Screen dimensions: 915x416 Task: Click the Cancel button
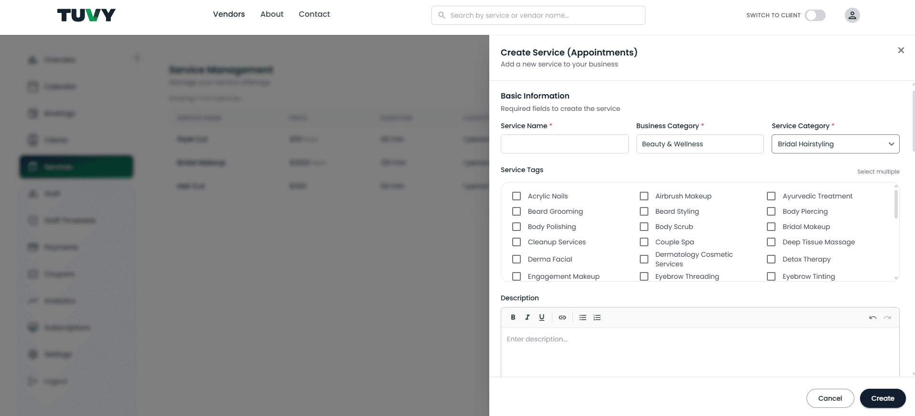coord(830,398)
